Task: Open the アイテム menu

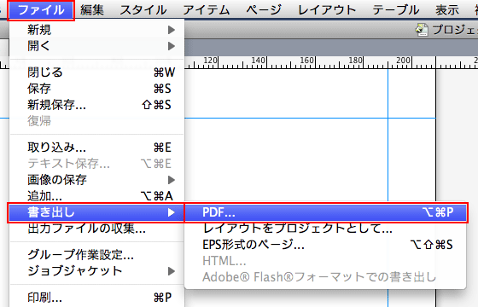Action: click(x=207, y=10)
